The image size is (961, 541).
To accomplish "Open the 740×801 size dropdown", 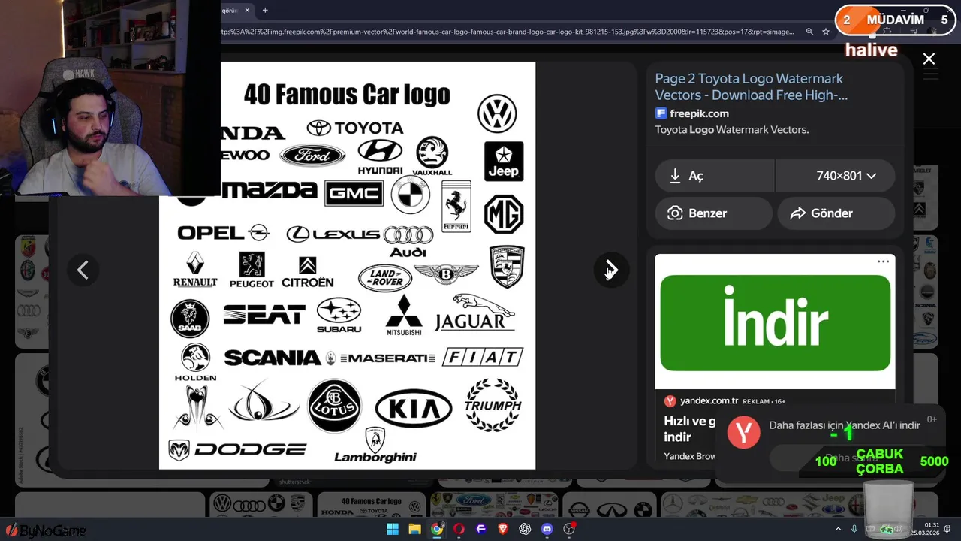I will 836,176.
